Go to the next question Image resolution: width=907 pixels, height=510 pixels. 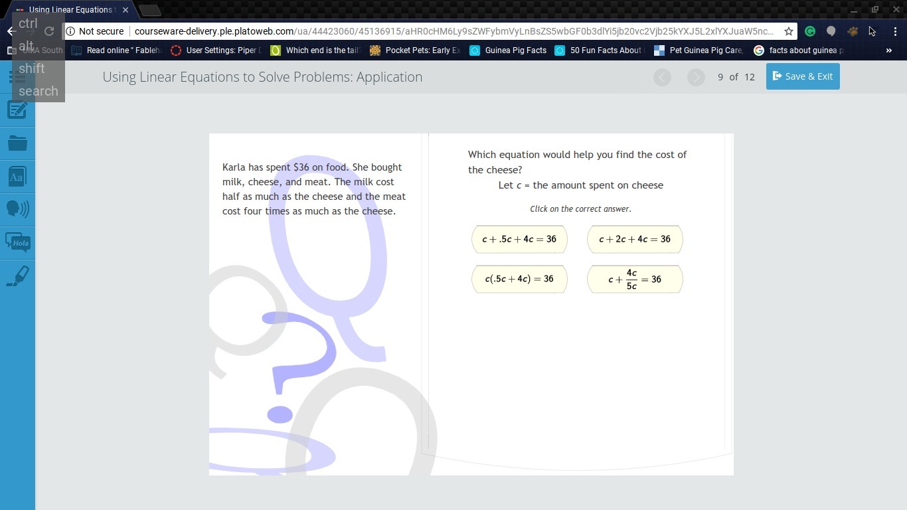pyautogui.click(x=696, y=77)
